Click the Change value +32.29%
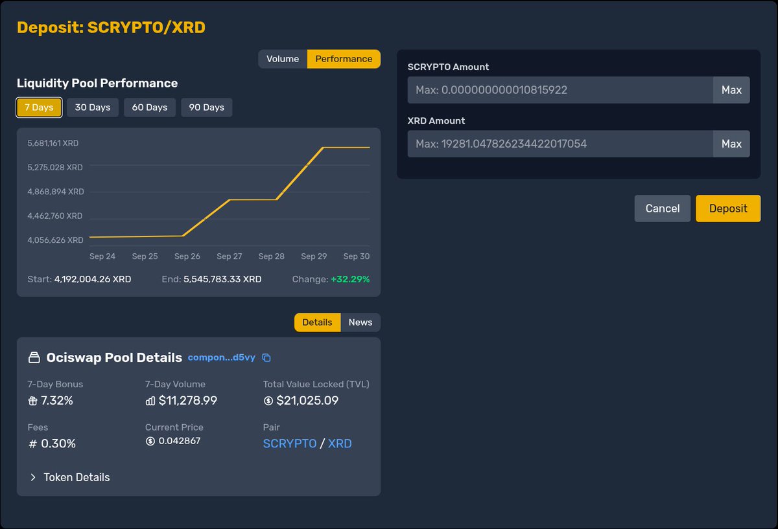 point(350,279)
